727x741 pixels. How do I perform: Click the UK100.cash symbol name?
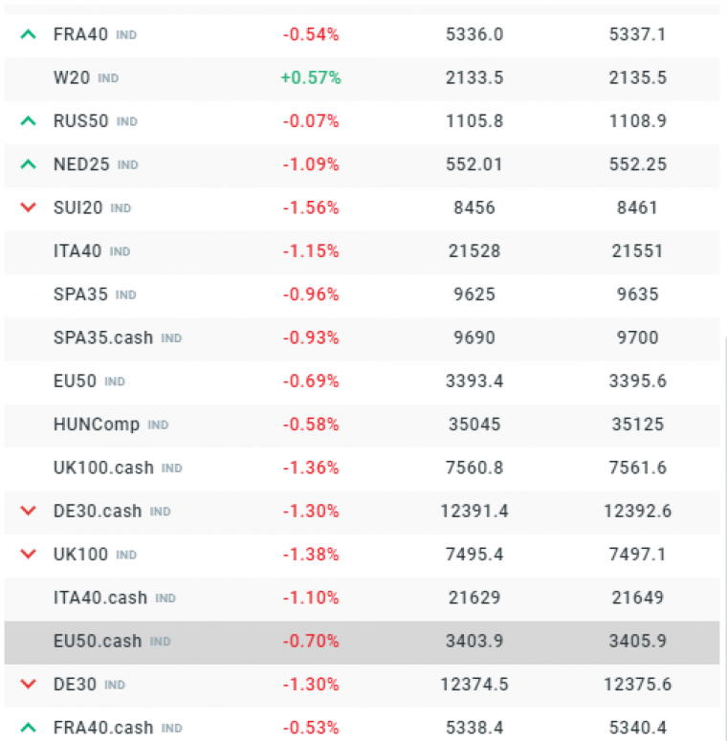103,468
